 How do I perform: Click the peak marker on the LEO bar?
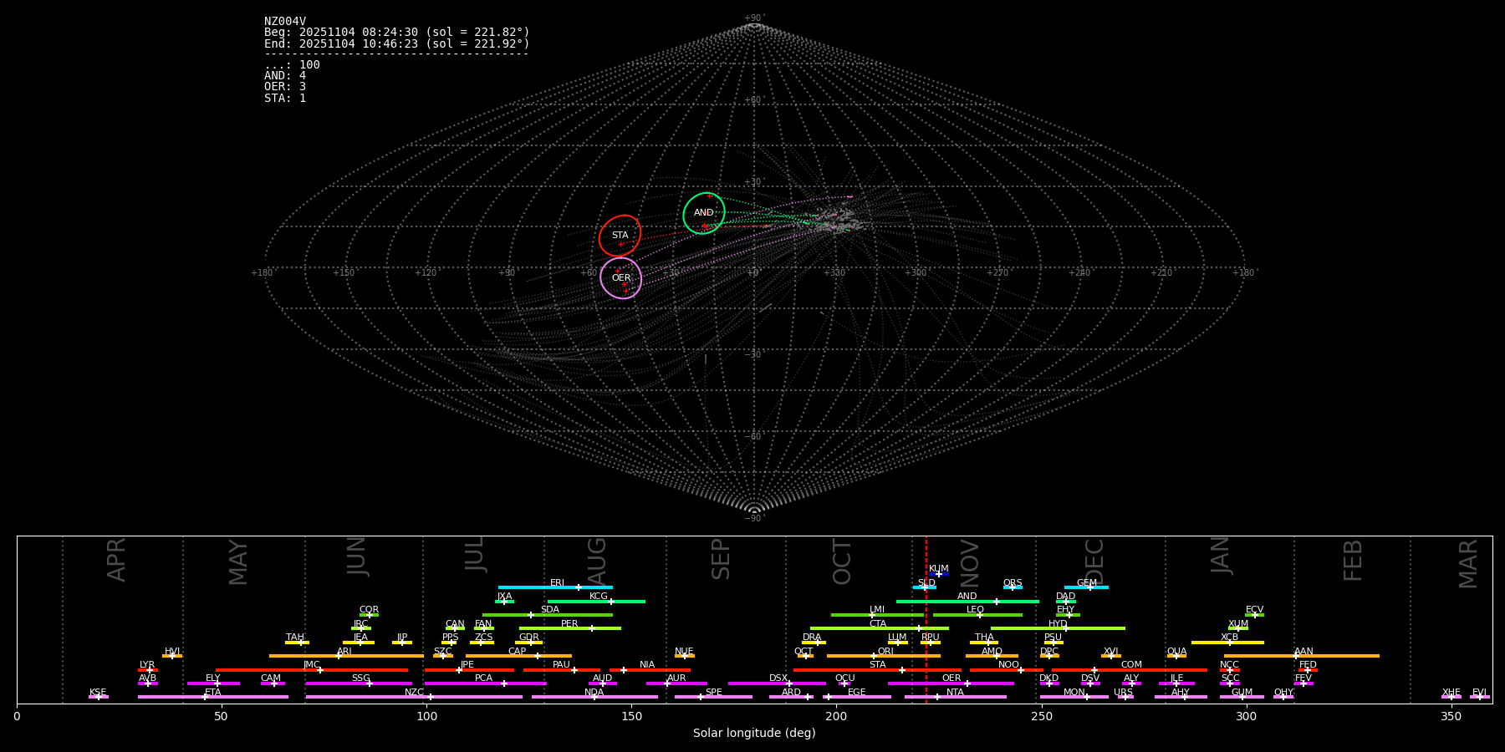pos(980,615)
